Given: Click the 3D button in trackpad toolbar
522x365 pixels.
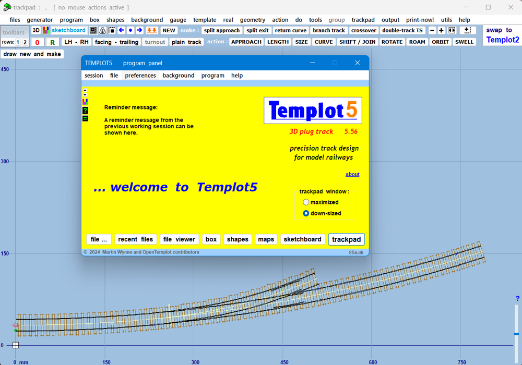Looking at the screenshot, I should (36, 30).
